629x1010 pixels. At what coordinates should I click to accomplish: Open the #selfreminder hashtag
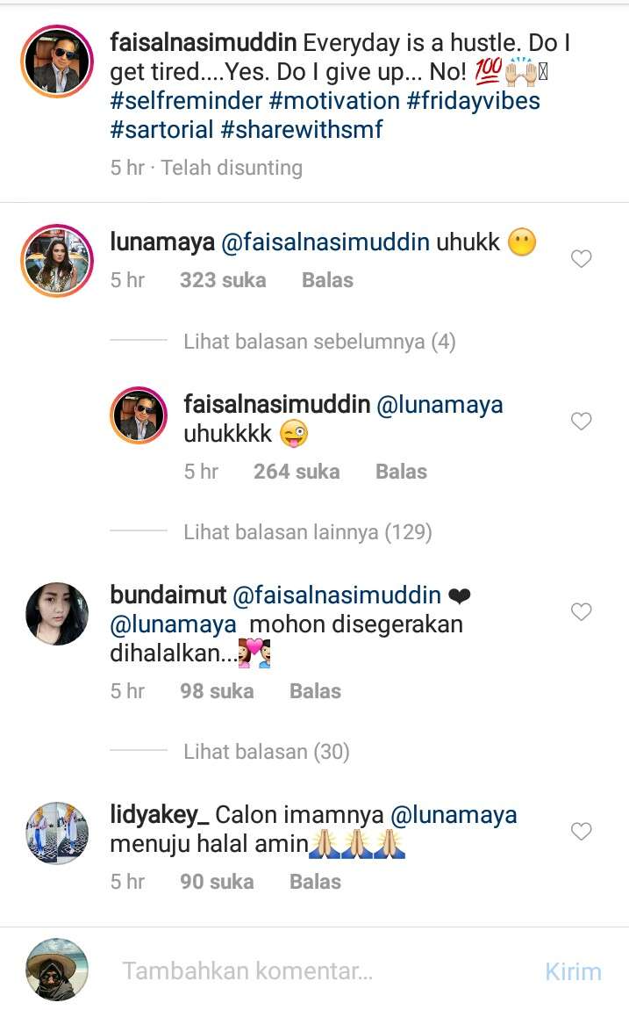point(186,101)
